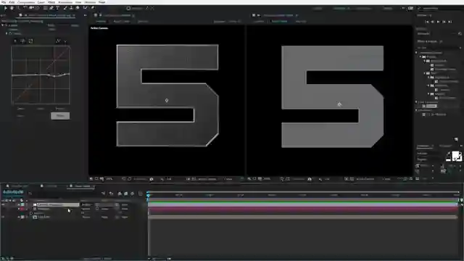The width and height of the screenshot is (464, 261).
Task: Open the left viewer's Full resolution dropdown
Action: pyautogui.click(x=170, y=179)
